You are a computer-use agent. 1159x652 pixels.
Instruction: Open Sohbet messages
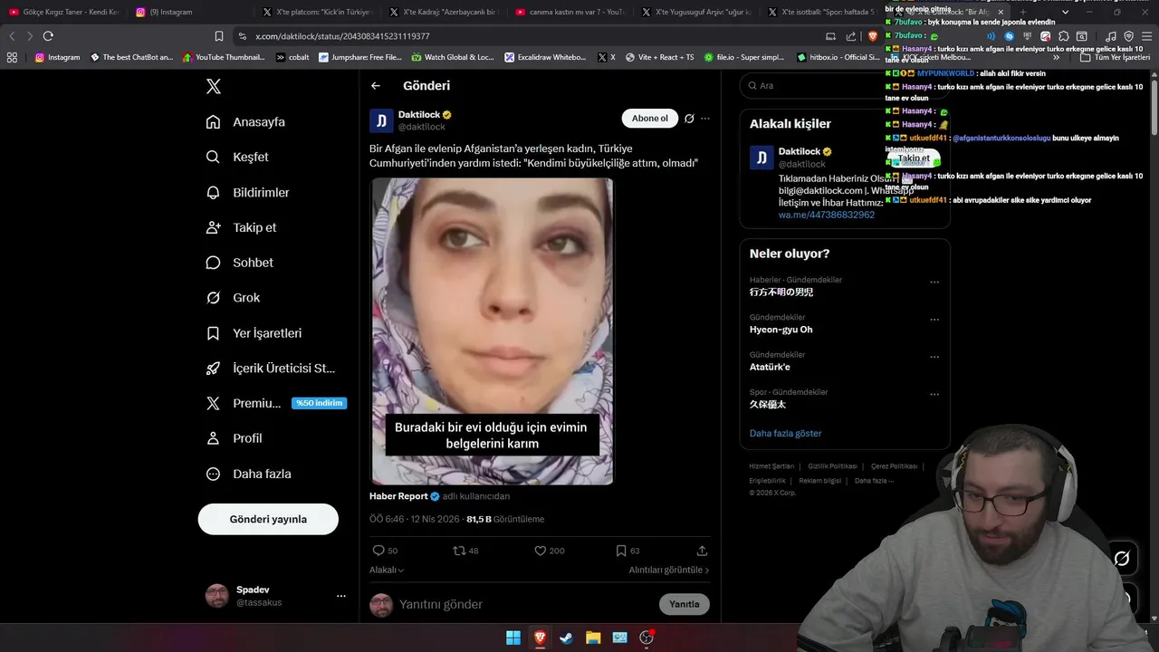pyautogui.click(x=239, y=263)
